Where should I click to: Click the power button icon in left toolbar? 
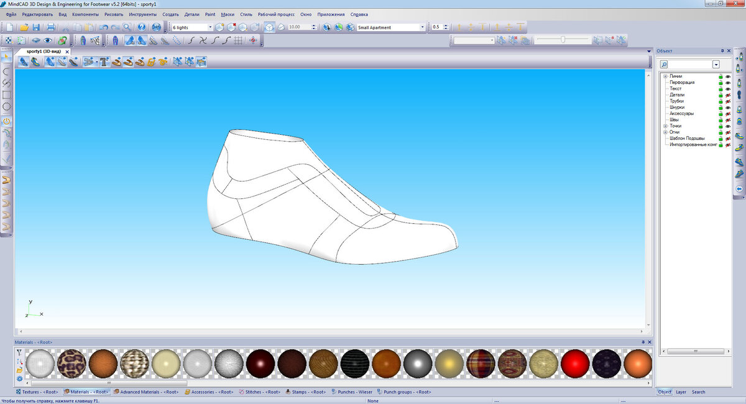coord(6,121)
